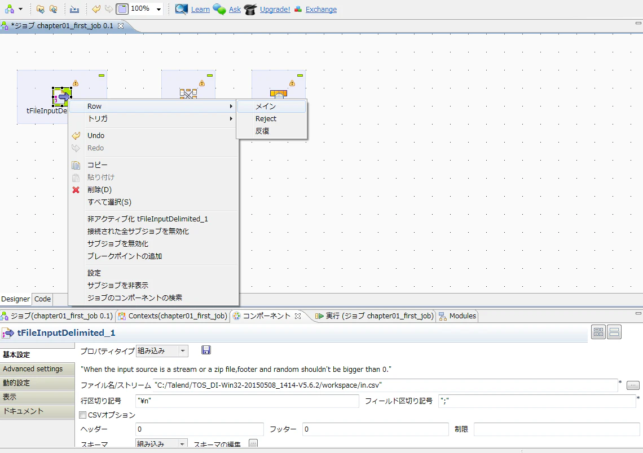Switch component panel to the stacked rows layout icon
The height and width of the screenshot is (453, 643).
click(x=614, y=332)
